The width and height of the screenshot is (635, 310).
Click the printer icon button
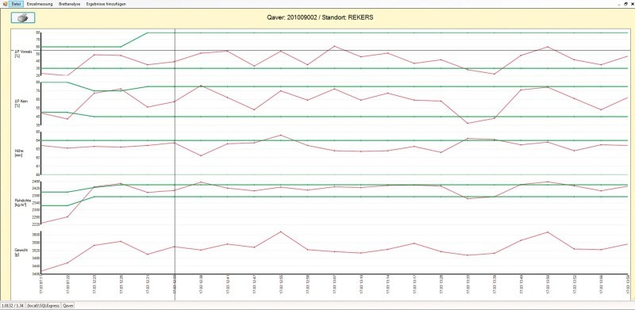[23, 17]
